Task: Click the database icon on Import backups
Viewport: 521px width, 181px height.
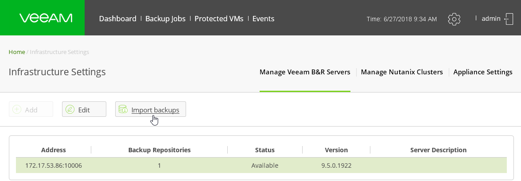Action: click(123, 109)
